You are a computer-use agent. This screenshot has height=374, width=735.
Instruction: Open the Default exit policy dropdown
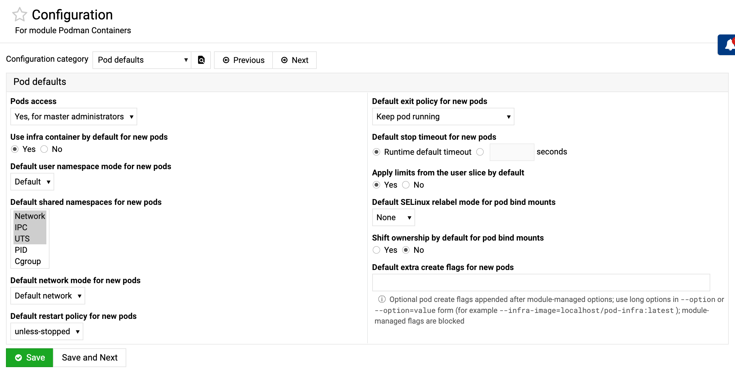click(x=443, y=117)
